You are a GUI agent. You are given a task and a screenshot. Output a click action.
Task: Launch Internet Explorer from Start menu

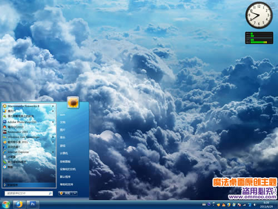point(29,152)
